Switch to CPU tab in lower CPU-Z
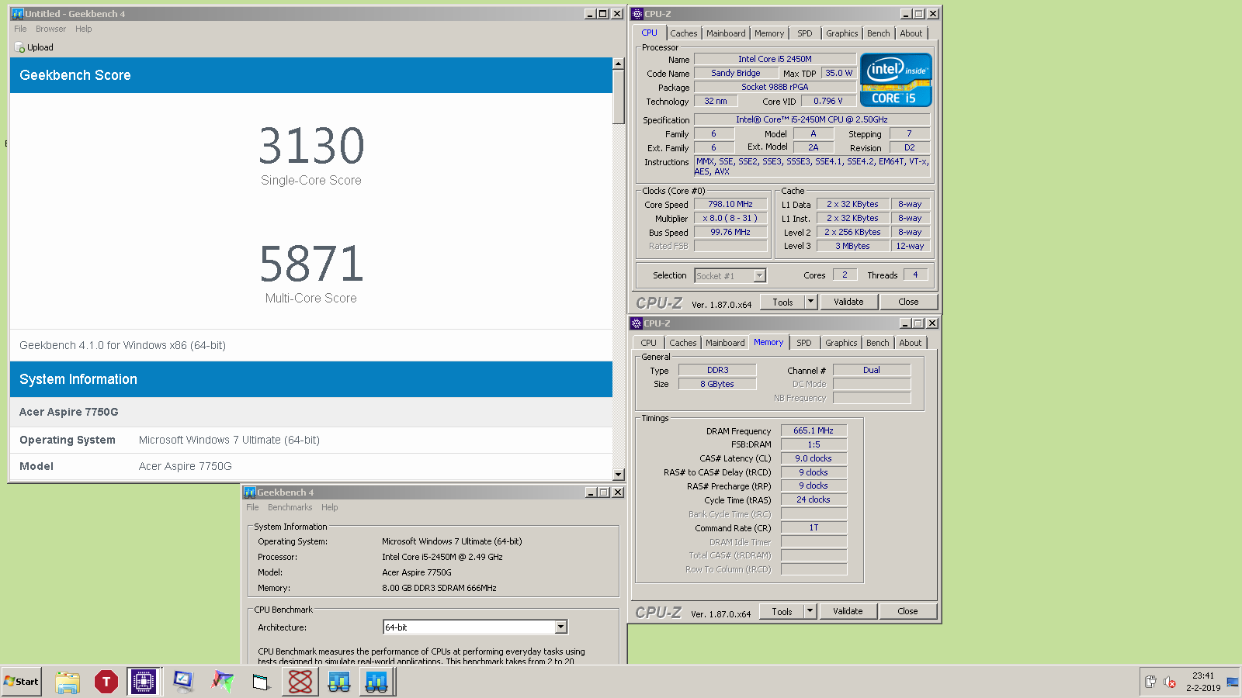 649,343
